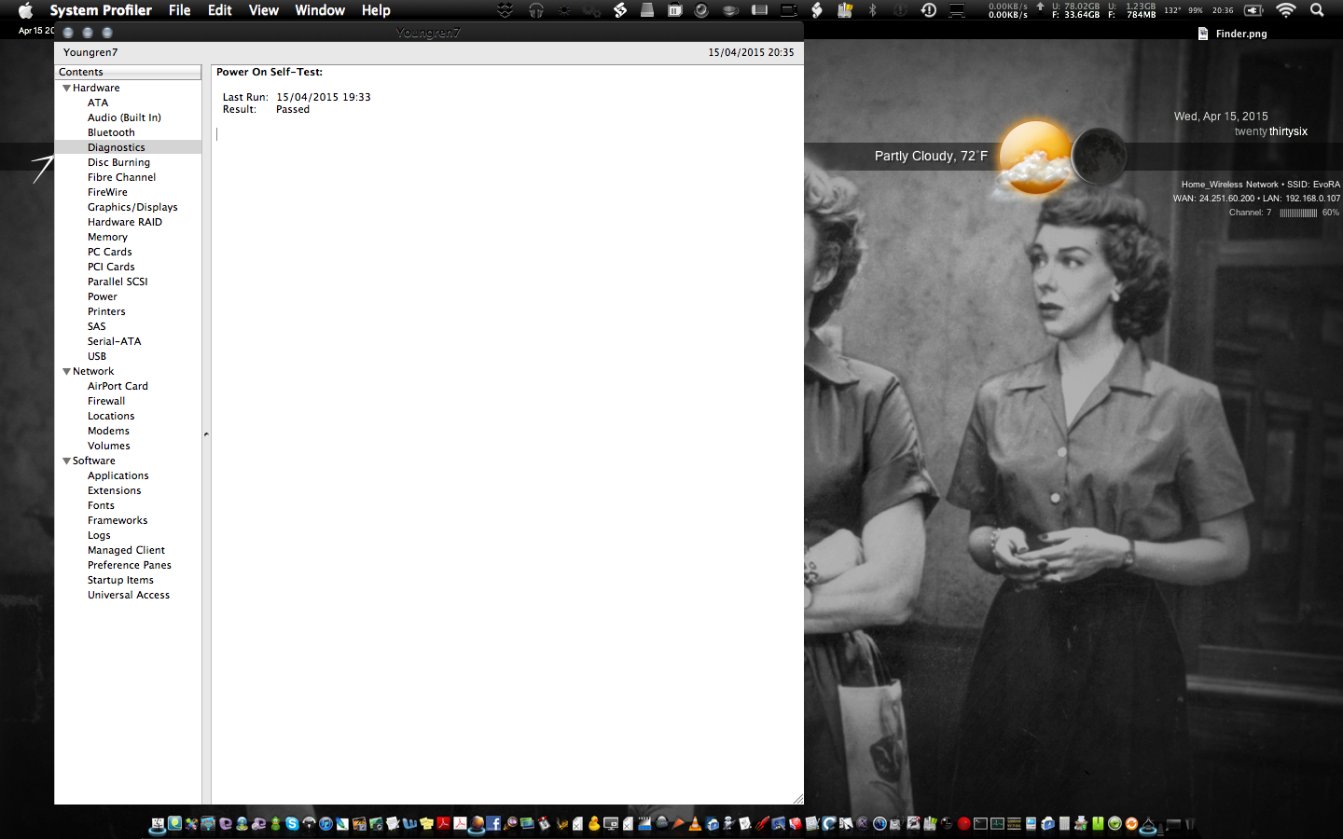Select Printers item
The image size is (1343, 839).
(106, 311)
